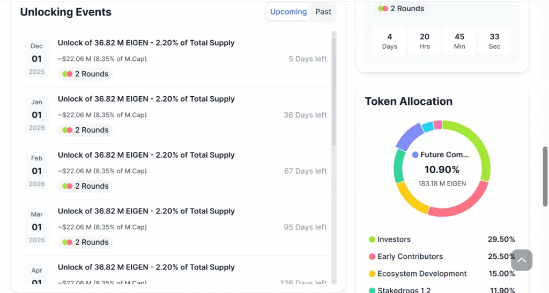Click the red Early Contributors legend dot
The image size is (549, 293).
point(372,256)
